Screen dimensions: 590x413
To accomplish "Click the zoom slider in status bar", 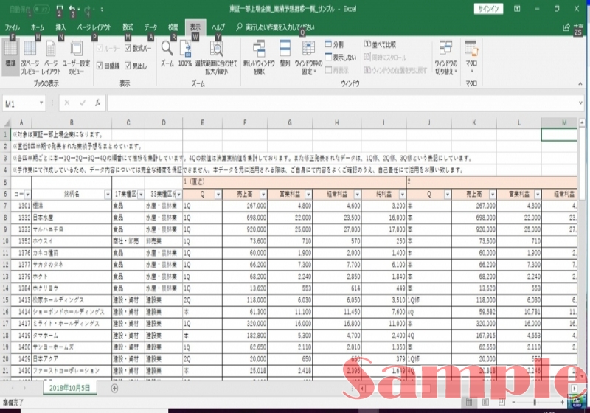I will tap(535, 403).
